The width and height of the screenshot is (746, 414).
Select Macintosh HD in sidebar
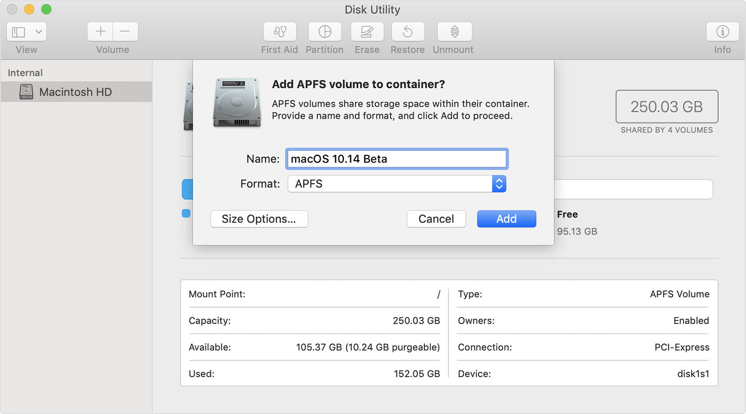(x=76, y=92)
